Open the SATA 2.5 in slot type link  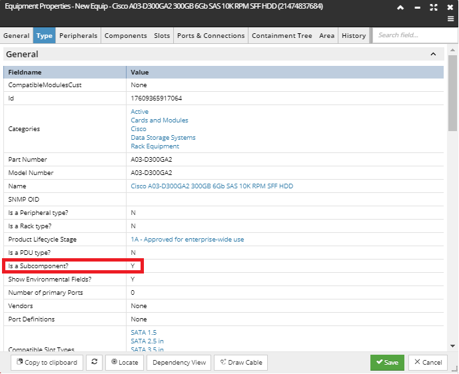[x=147, y=341]
